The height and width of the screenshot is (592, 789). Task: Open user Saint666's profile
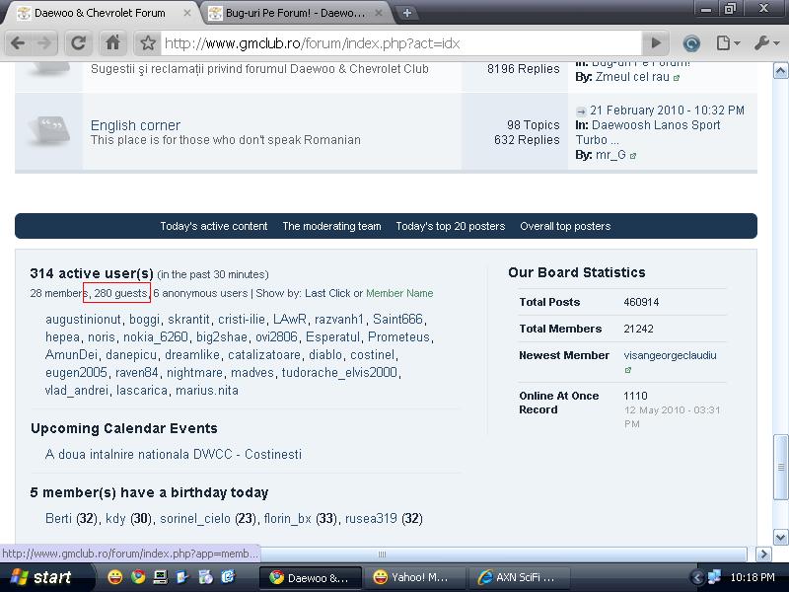(x=397, y=319)
